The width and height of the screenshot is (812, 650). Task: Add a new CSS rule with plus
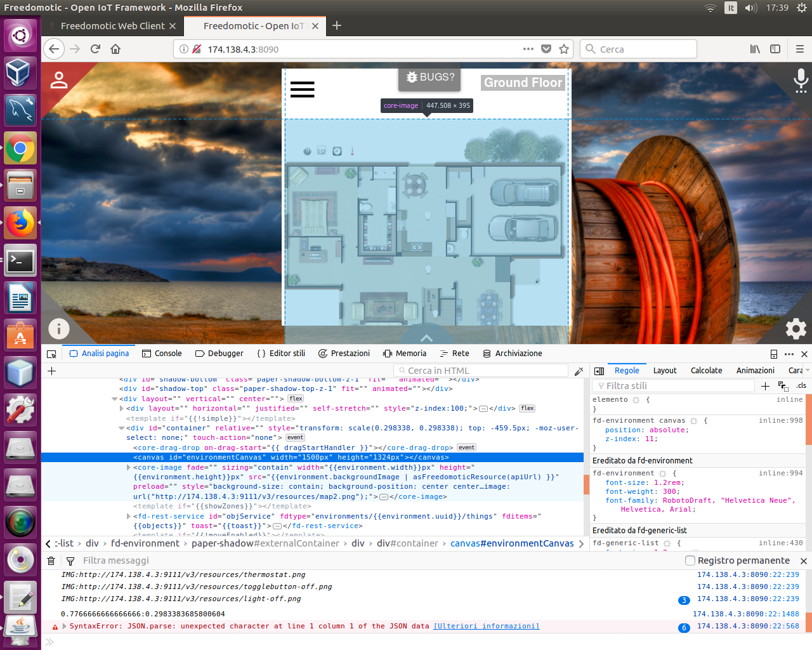click(x=765, y=386)
